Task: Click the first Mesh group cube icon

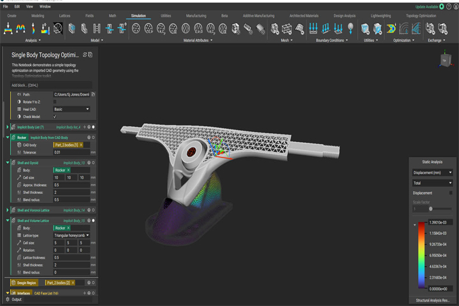Action: click(275, 29)
